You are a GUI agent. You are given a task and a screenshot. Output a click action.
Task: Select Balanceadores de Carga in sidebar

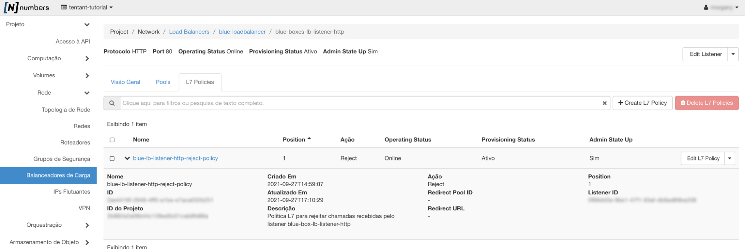click(x=48, y=175)
